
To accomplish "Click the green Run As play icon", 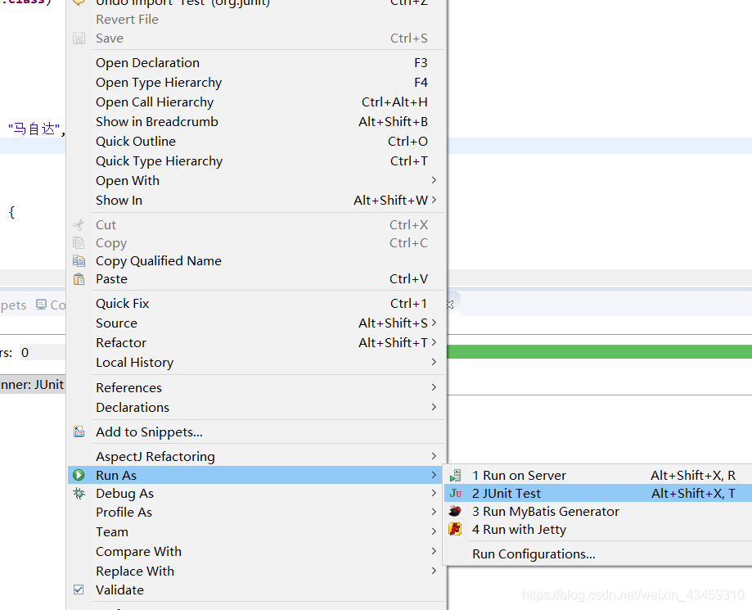I will pos(79,475).
